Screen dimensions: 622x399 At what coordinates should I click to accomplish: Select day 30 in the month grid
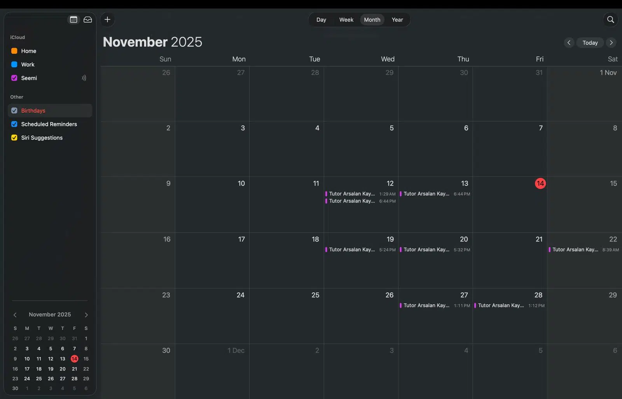point(138,371)
